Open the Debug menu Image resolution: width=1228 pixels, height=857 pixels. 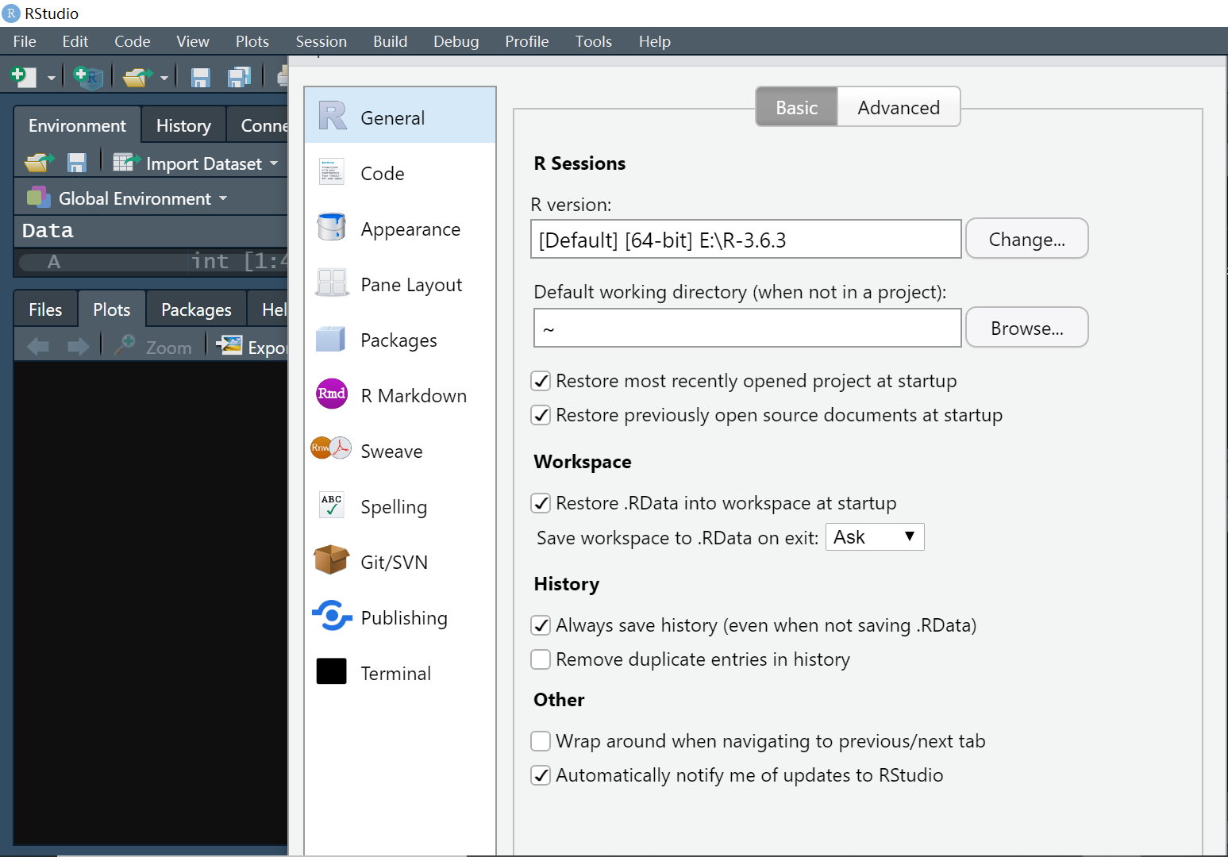pyautogui.click(x=456, y=41)
